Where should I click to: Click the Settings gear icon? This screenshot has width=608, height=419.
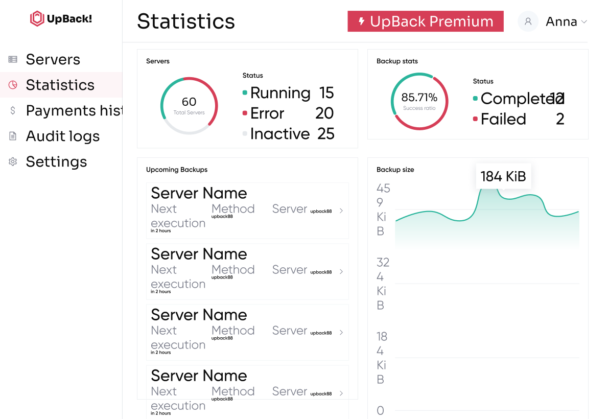click(13, 161)
